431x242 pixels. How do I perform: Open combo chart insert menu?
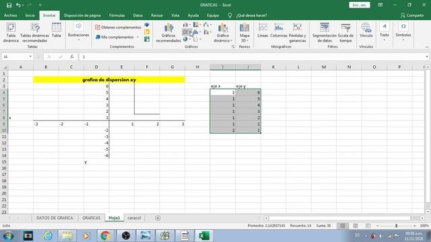tap(207, 32)
